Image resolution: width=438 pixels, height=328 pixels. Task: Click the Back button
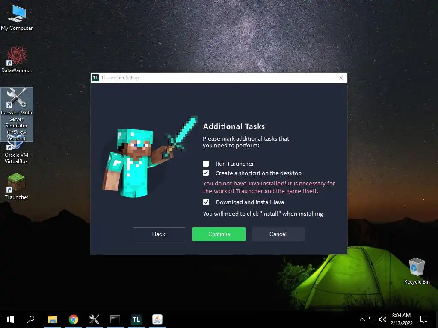point(159,234)
